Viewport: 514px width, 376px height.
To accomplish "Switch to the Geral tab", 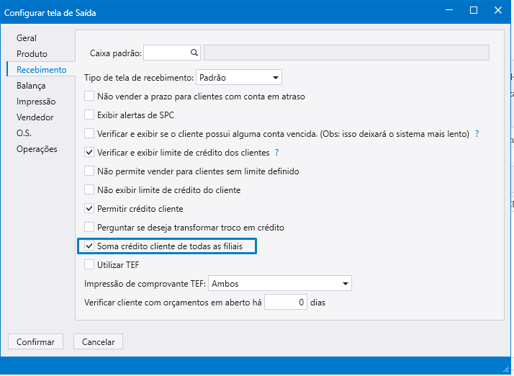I will [x=27, y=38].
